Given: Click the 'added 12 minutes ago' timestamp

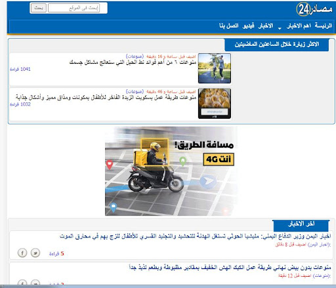Looking at the screenshot, I should tap(295, 276).
